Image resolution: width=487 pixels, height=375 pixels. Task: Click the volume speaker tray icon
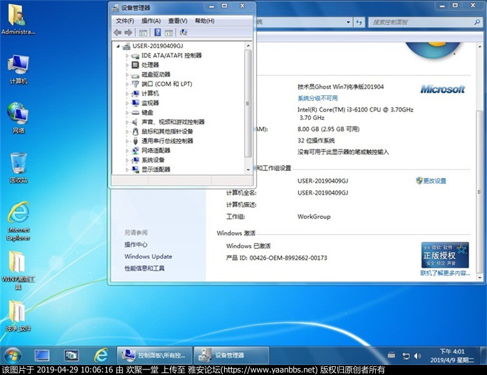pos(418,356)
